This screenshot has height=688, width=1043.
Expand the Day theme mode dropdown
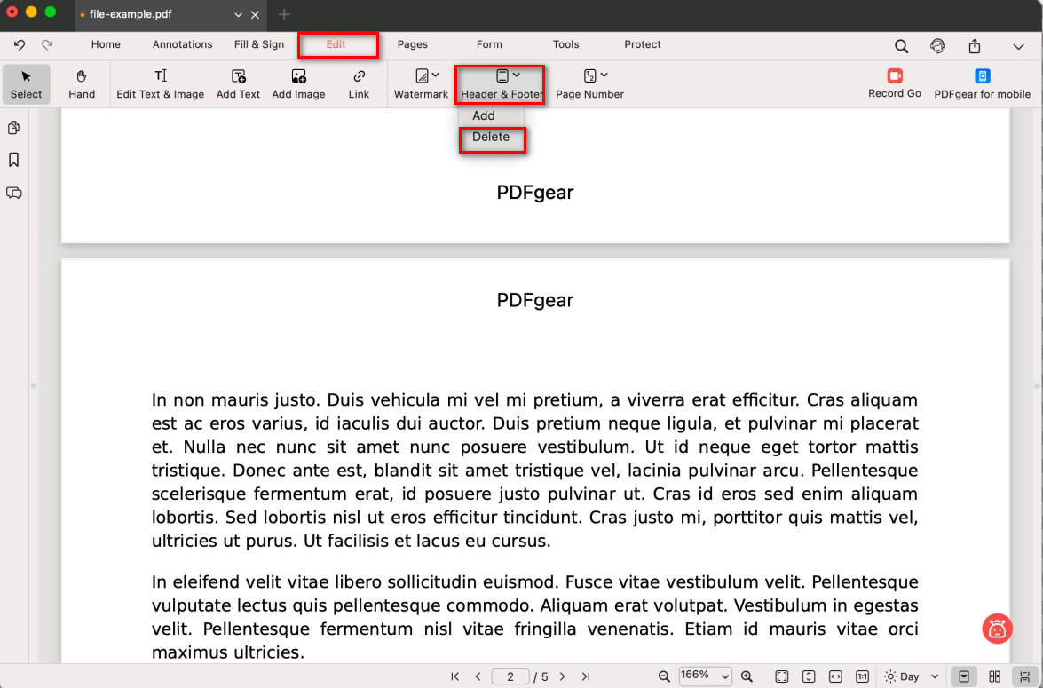[912, 676]
